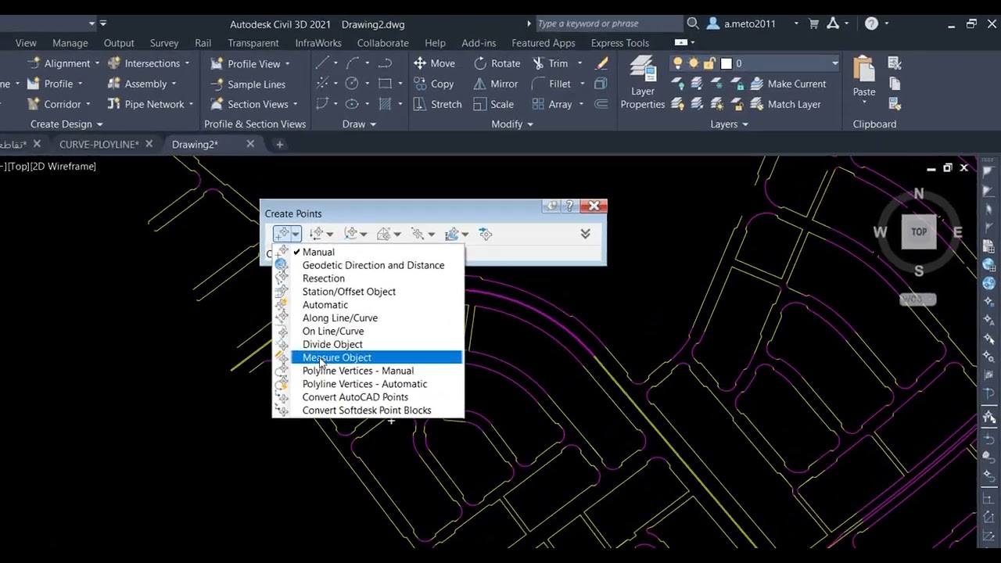
Task: Click the Make Current layer button
Action: click(788, 84)
